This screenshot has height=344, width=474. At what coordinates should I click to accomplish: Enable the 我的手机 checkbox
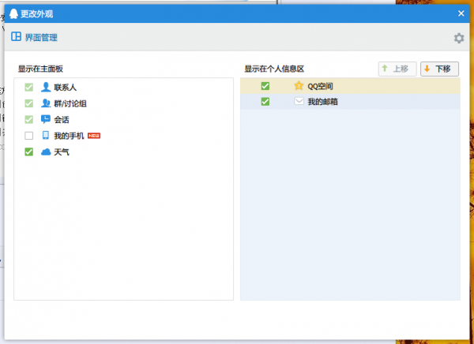pyautogui.click(x=29, y=136)
